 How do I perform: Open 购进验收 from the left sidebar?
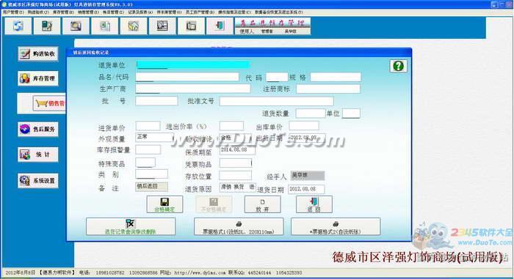coord(38,53)
